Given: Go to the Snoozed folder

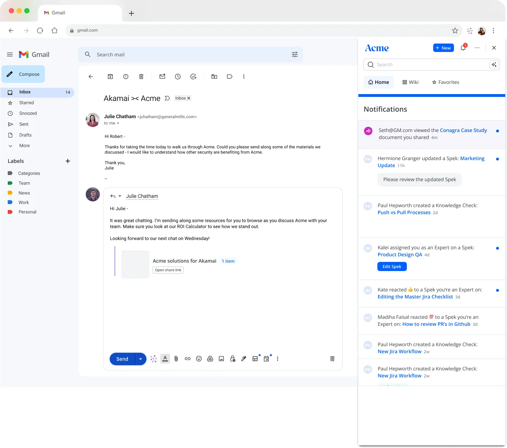Looking at the screenshot, I should 28,113.
